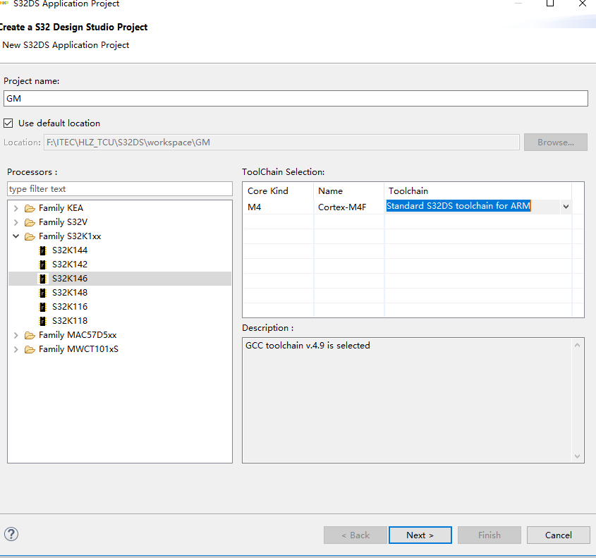Click the chip icon beside S32K144
This screenshot has height=558, width=596.
coord(42,250)
